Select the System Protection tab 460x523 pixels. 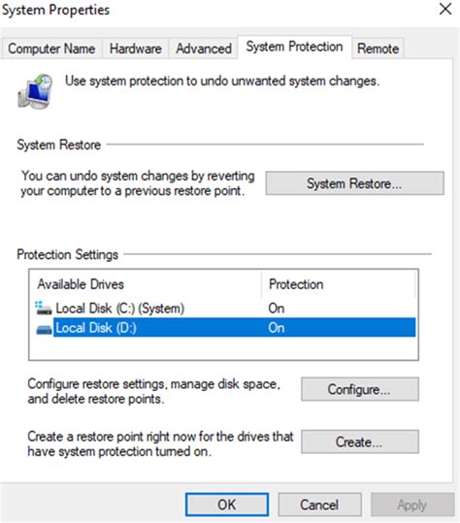[295, 47]
